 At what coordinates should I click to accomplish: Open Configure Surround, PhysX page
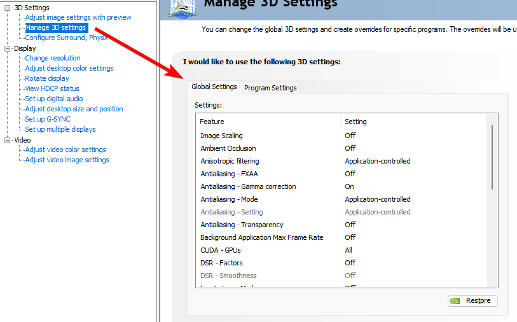66,38
